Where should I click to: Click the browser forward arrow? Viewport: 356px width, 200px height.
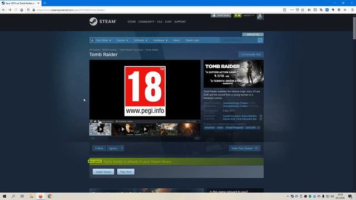10,10
